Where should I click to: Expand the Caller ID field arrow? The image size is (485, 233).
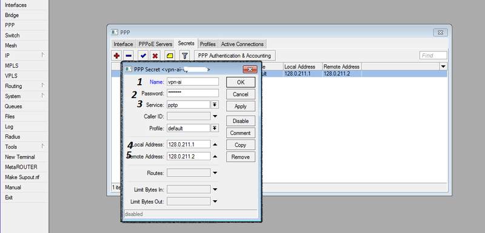[x=215, y=116]
